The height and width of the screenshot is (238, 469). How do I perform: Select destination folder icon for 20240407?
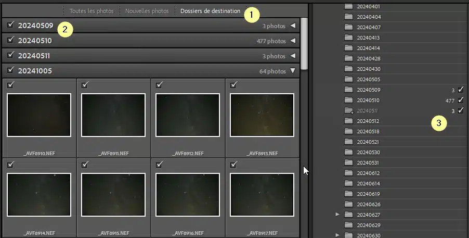coord(348,27)
